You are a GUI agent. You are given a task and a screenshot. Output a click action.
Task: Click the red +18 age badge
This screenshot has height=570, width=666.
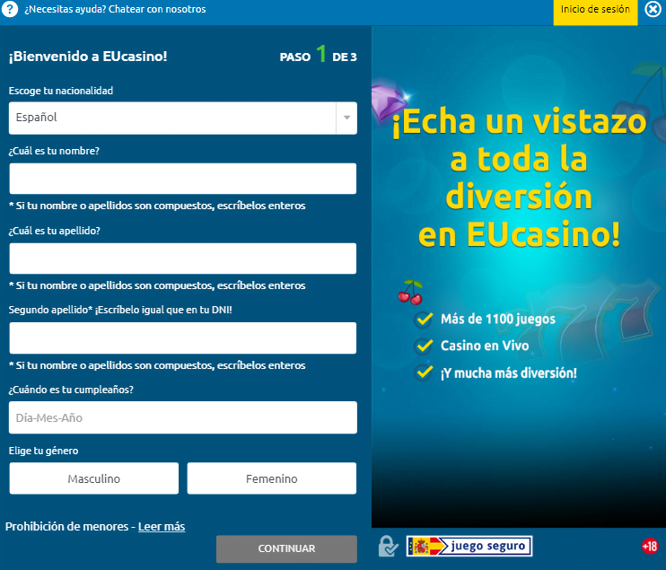click(x=650, y=546)
